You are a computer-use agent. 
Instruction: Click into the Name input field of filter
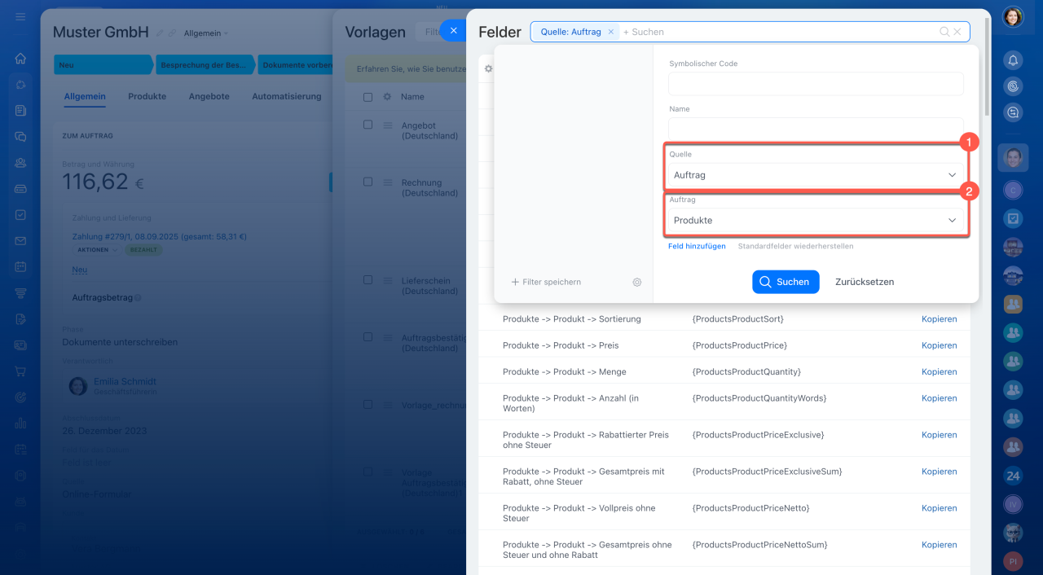816,129
